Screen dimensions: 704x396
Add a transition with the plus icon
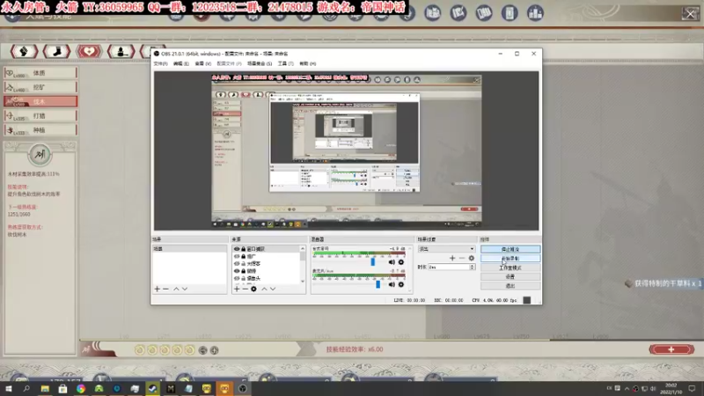point(452,258)
